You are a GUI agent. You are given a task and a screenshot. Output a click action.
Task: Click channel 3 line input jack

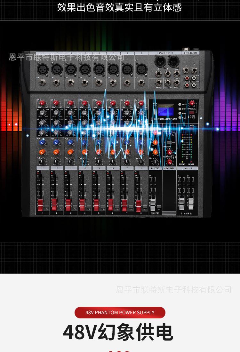[x=71, y=83]
